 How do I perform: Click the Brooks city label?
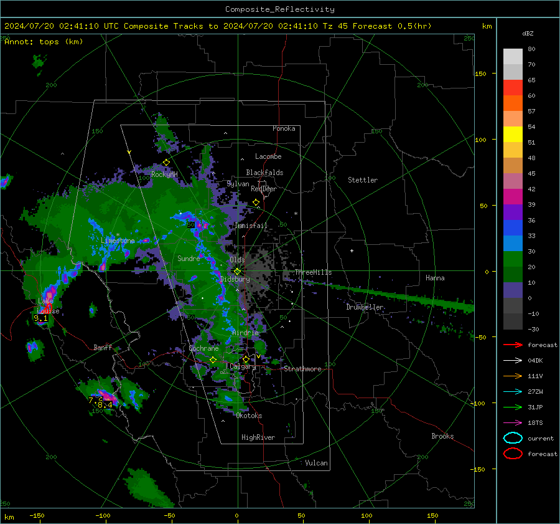point(442,436)
